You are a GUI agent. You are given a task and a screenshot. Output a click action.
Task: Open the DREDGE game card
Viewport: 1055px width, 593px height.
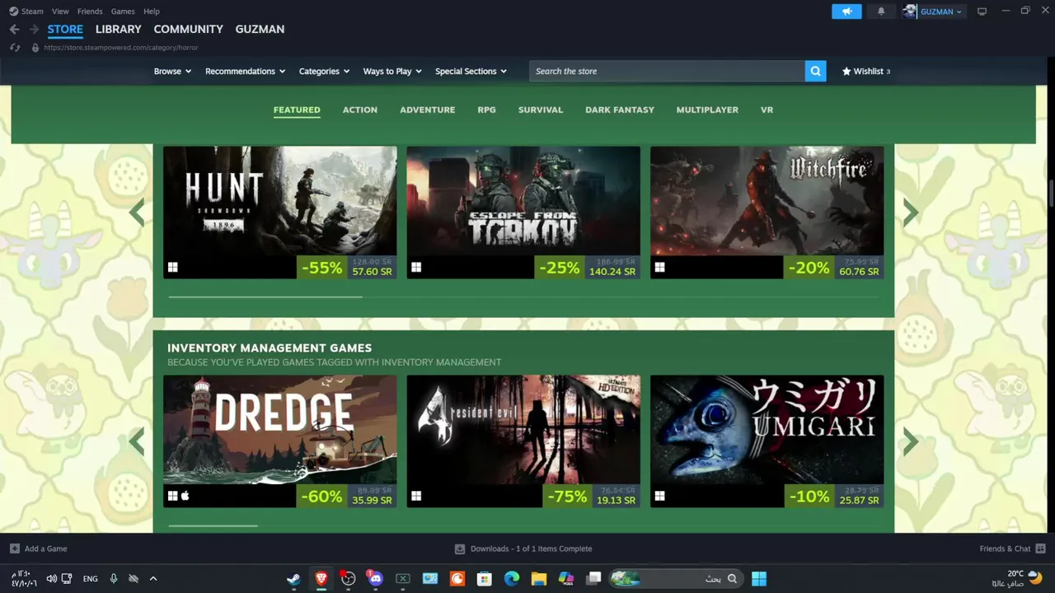tap(279, 441)
